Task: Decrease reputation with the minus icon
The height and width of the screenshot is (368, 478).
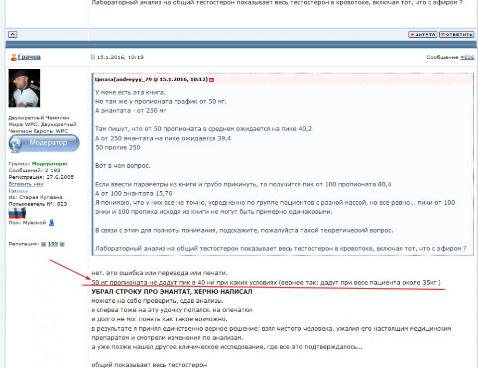Action: (x=43, y=245)
